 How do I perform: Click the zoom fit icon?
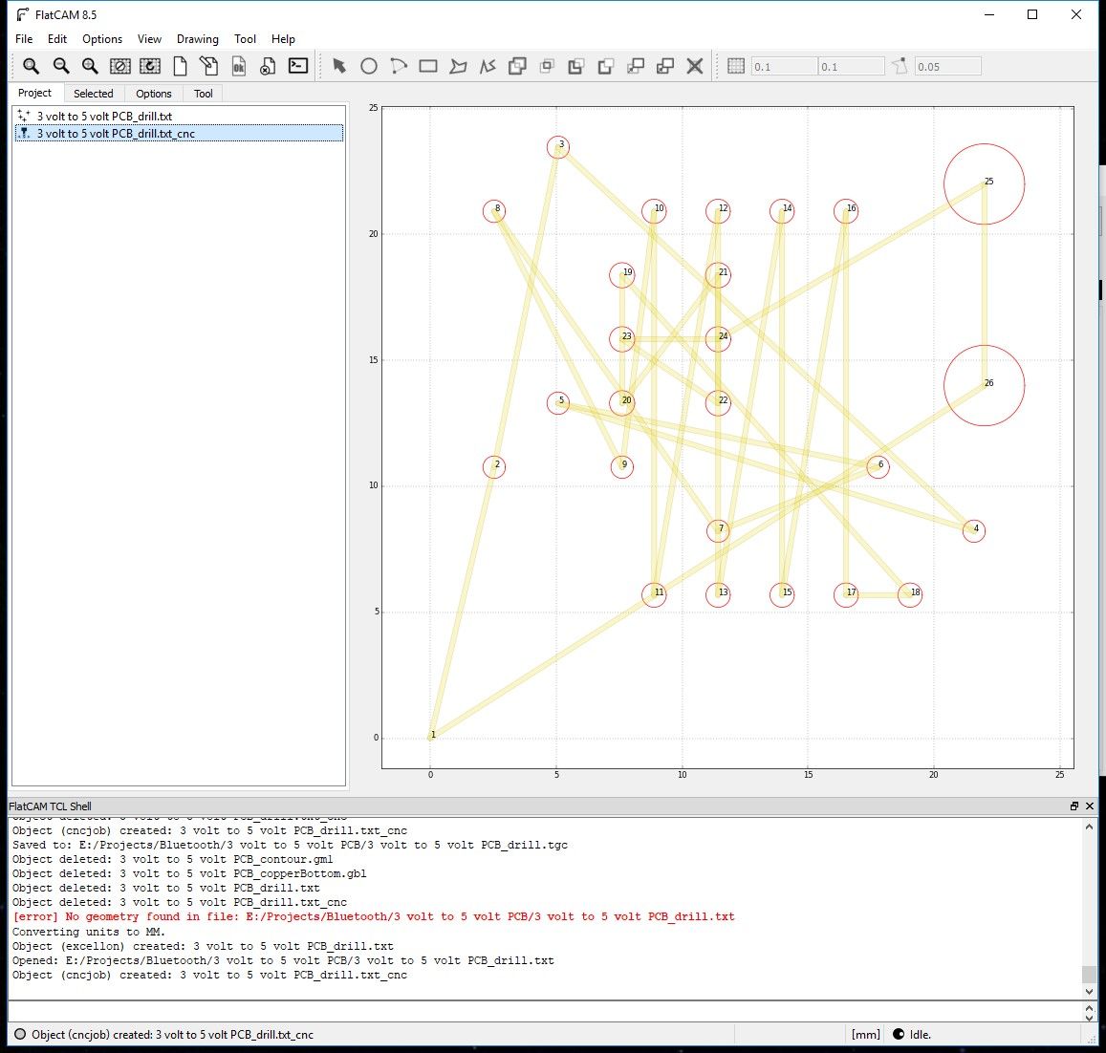point(30,66)
